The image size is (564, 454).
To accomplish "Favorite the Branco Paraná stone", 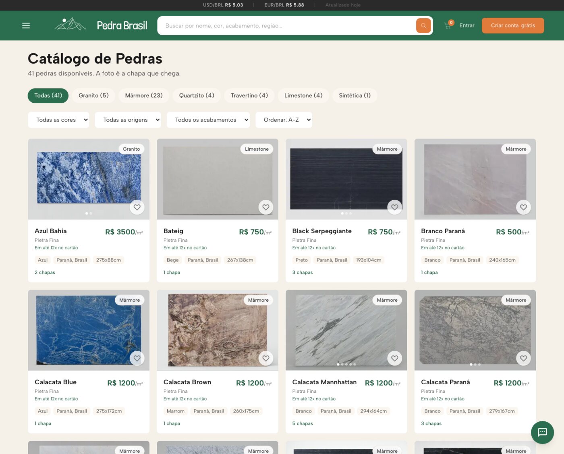I will (523, 207).
